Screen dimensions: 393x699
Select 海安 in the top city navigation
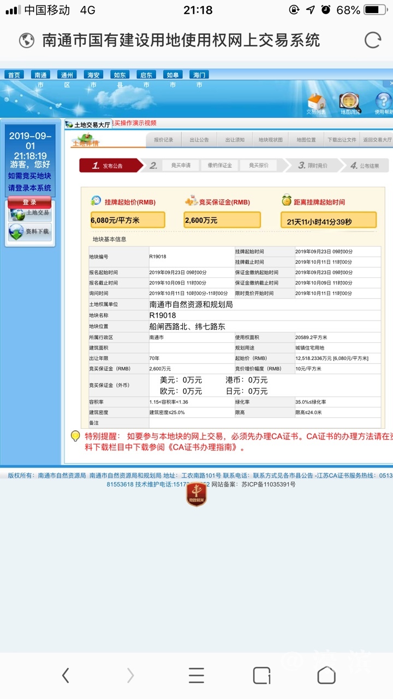[x=93, y=75]
